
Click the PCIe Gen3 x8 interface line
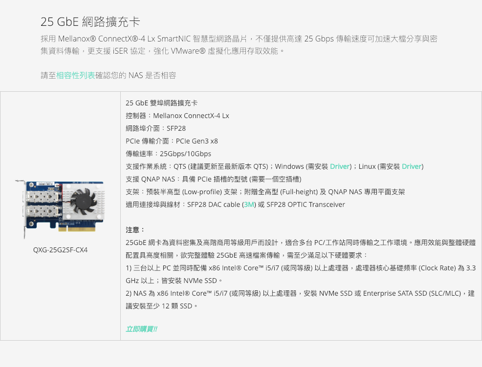click(x=172, y=141)
